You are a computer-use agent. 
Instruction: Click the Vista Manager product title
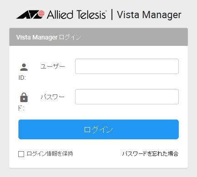149,15
